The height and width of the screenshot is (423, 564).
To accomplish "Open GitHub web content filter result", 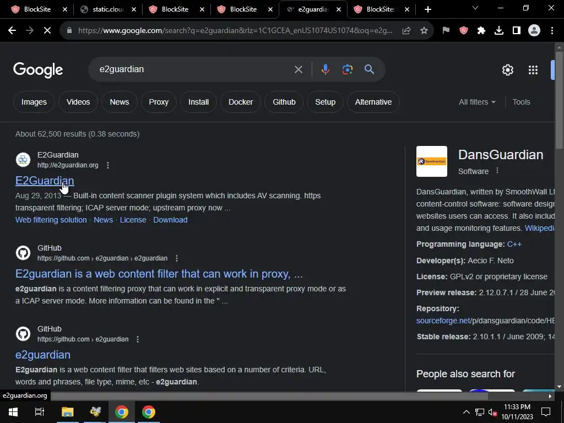I will click(159, 274).
